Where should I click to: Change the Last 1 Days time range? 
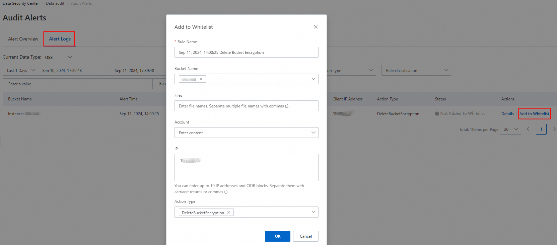coord(21,70)
